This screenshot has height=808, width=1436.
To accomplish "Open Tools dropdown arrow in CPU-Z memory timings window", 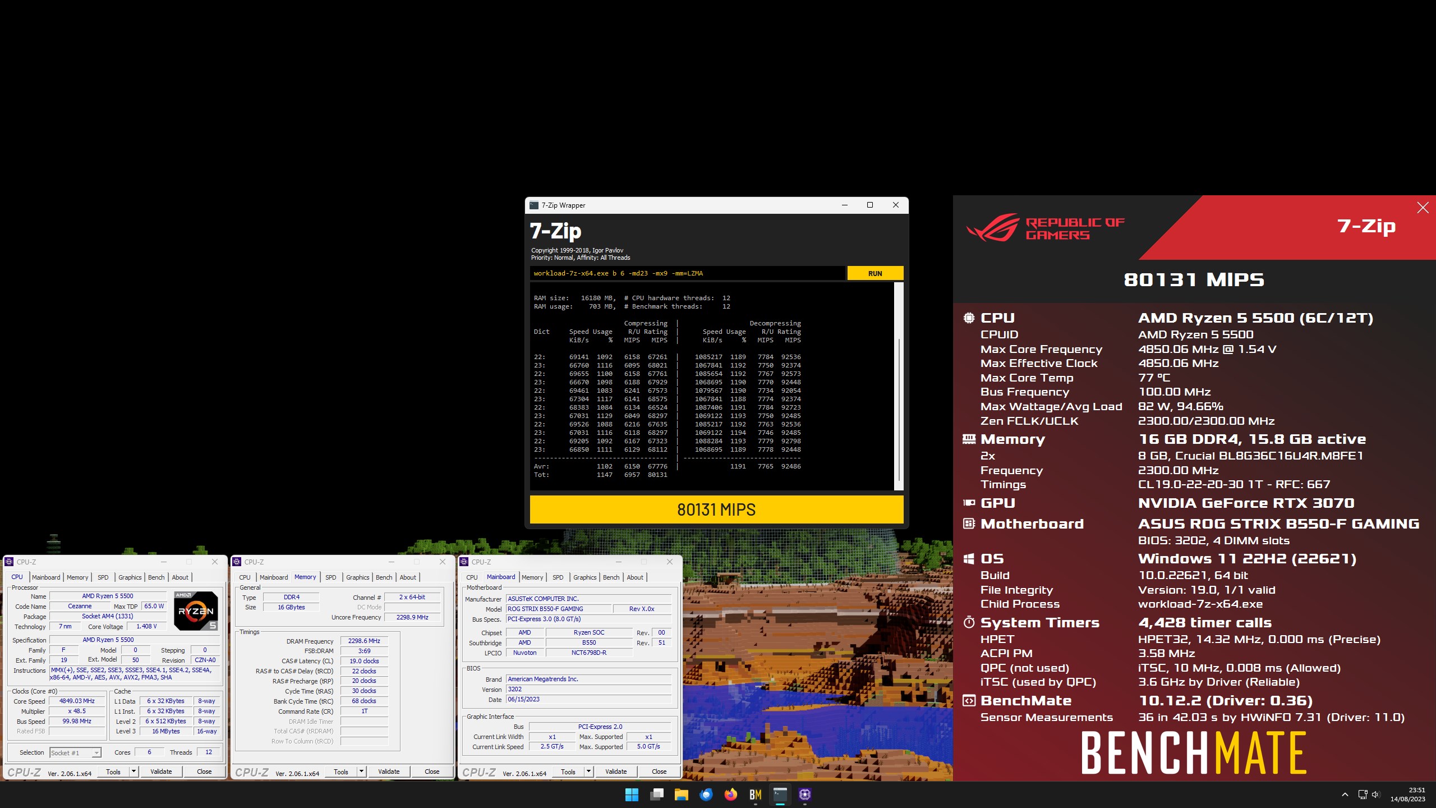I will point(361,772).
